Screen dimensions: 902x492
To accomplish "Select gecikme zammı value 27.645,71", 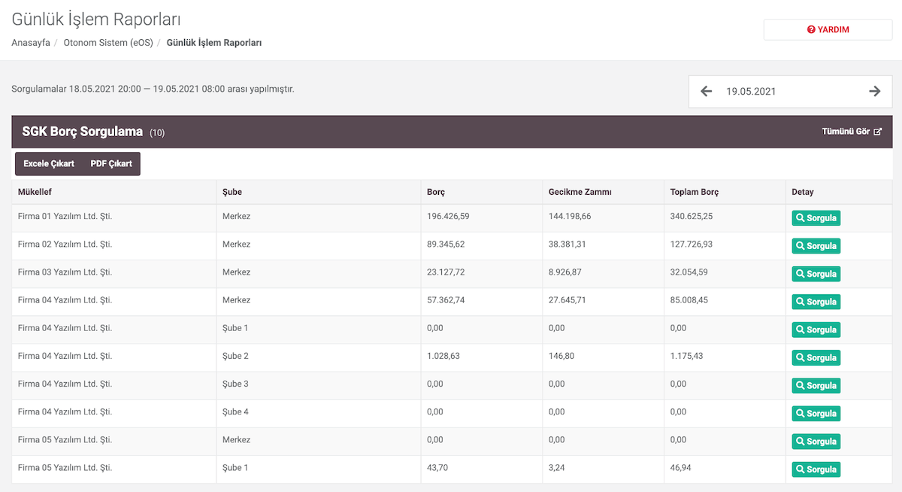I will click(568, 299).
